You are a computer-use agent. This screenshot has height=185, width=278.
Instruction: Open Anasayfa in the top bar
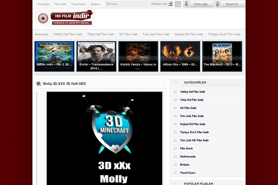click(x=43, y=4)
